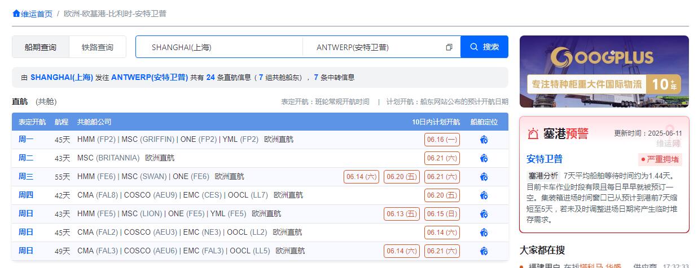
Task: Select 06.20 (五) date in 周三 row
Action: click(x=402, y=177)
